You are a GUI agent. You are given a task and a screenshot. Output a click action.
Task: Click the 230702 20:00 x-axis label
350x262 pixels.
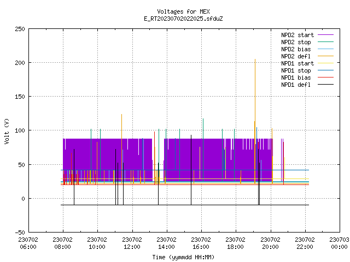pos(270,243)
